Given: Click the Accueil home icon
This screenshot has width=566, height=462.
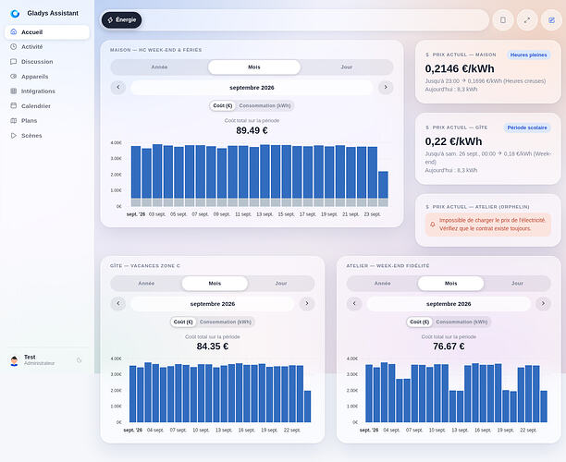Looking at the screenshot, I should pos(14,31).
